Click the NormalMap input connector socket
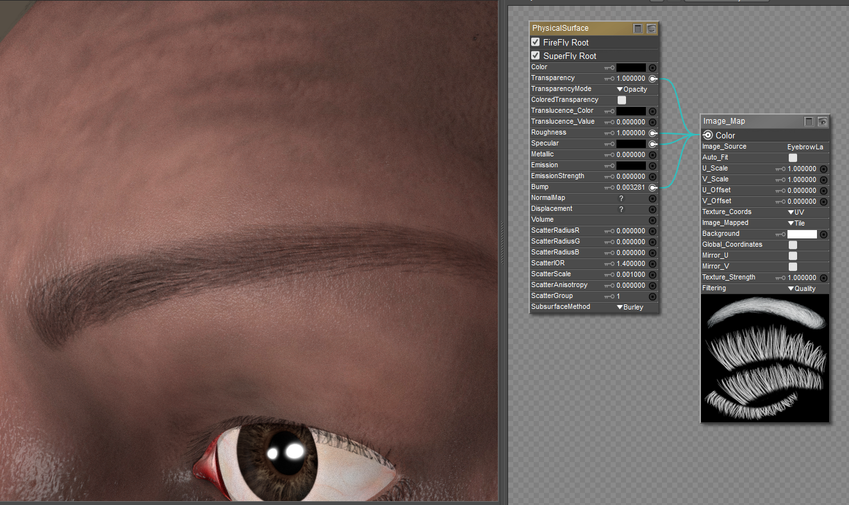The width and height of the screenshot is (849, 505). click(652, 198)
